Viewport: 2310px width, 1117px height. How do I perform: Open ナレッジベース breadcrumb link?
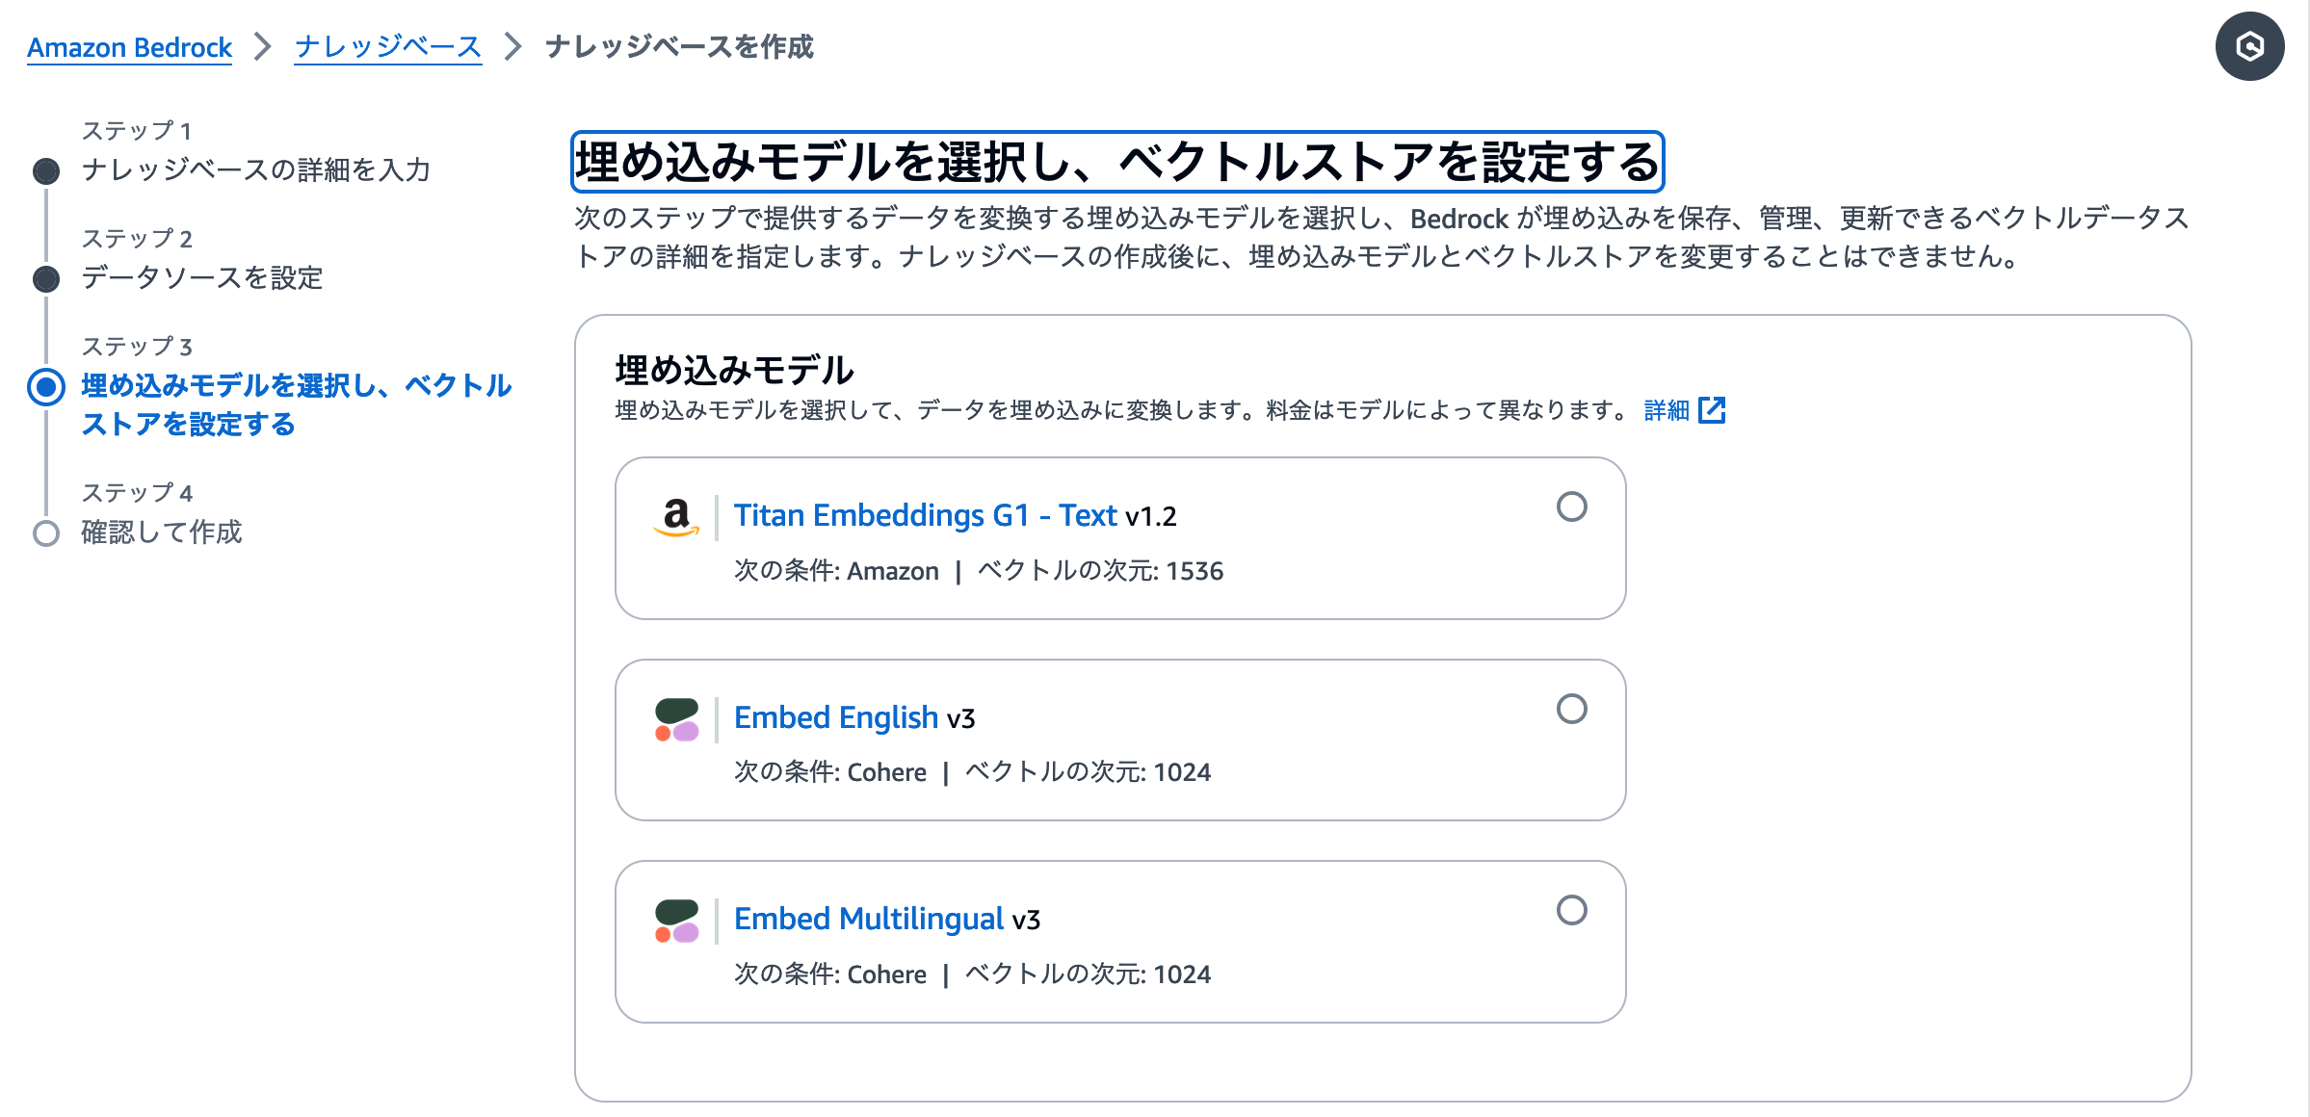pyautogui.click(x=386, y=47)
